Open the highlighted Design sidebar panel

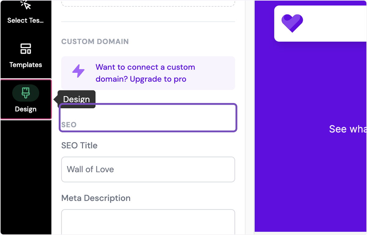[x=26, y=99]
